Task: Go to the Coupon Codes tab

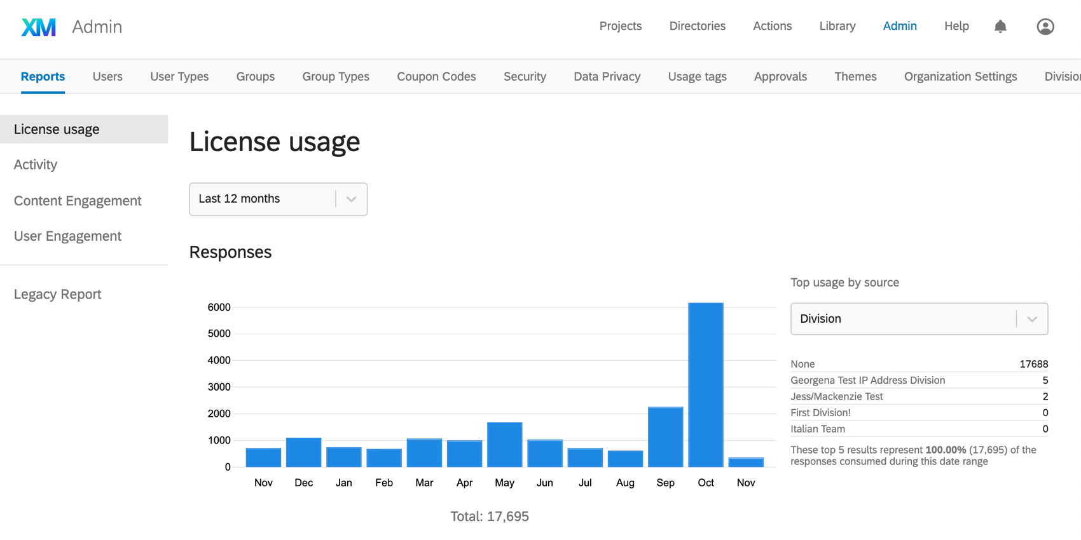Action: click(x=436, y=76)
